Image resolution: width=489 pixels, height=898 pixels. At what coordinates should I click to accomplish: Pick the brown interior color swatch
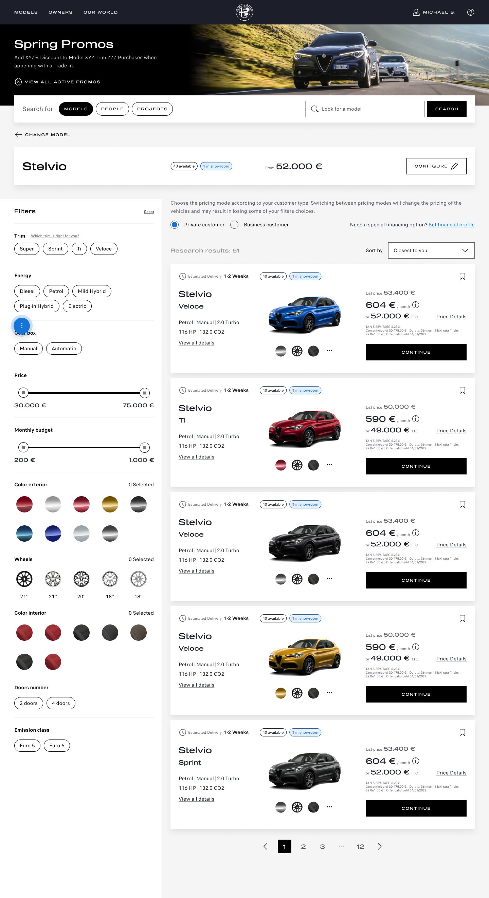pyautogui.click(x=139, y=632)
